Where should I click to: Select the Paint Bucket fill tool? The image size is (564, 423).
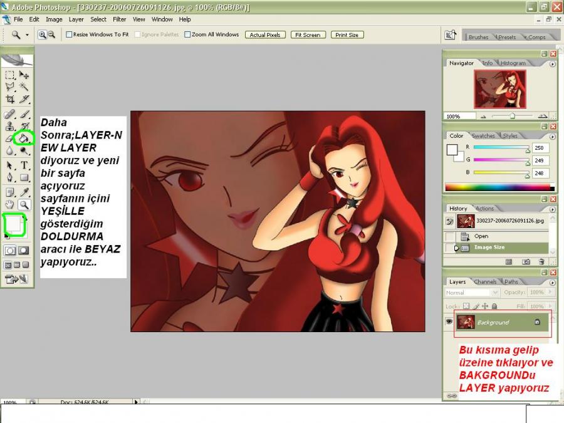click(23, 138)
